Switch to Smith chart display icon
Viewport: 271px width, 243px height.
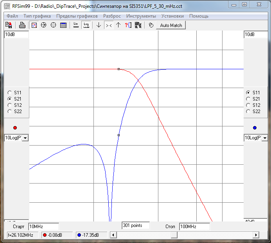[43, 25]
